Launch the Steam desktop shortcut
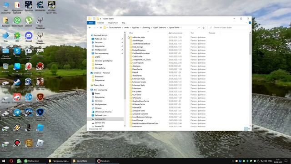Image resolution: width=291 pixels, height=164 pixels. [x=17, y=83]
